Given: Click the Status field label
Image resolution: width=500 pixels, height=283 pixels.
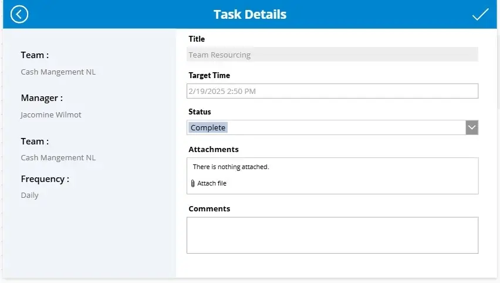Looking at the screenshot, I should pyautogui.click(x=200, y=112).
